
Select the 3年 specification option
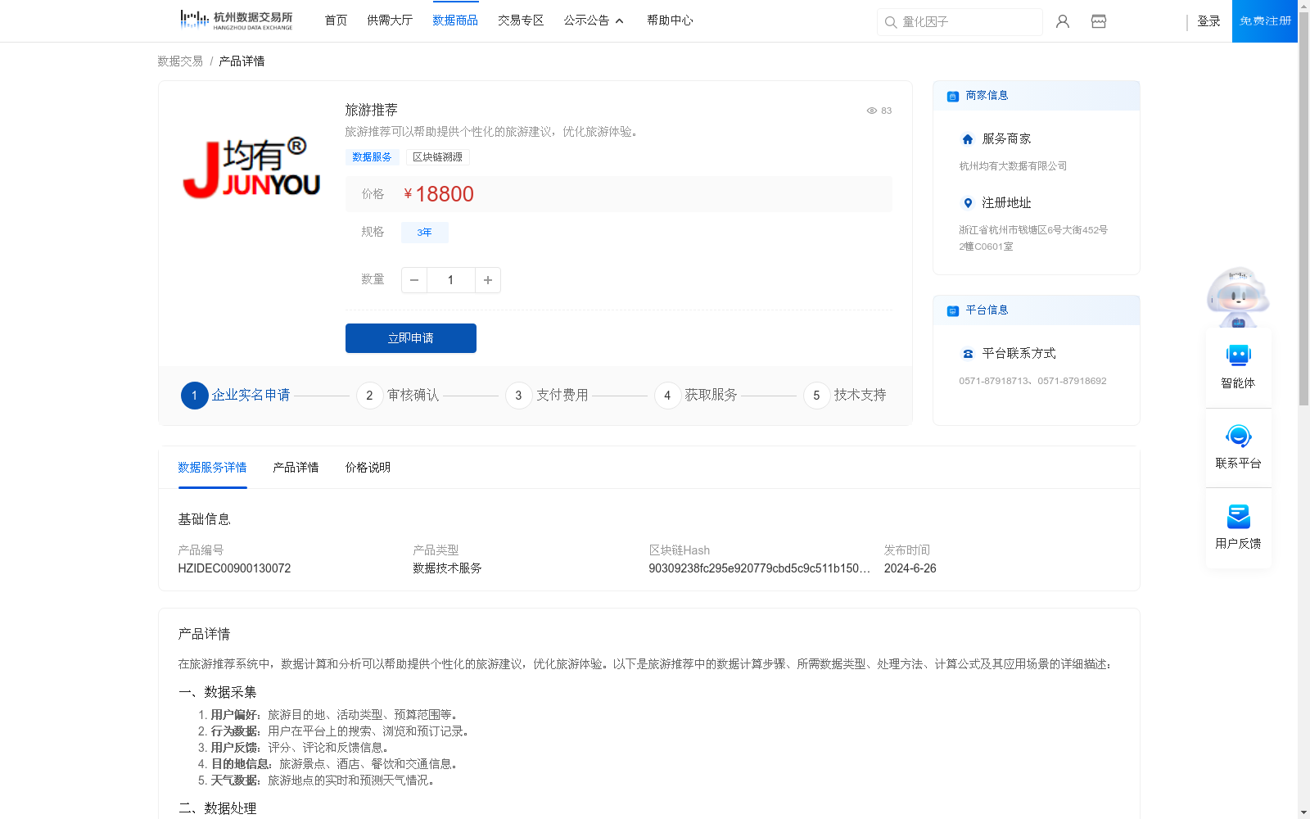coord(424,233)
